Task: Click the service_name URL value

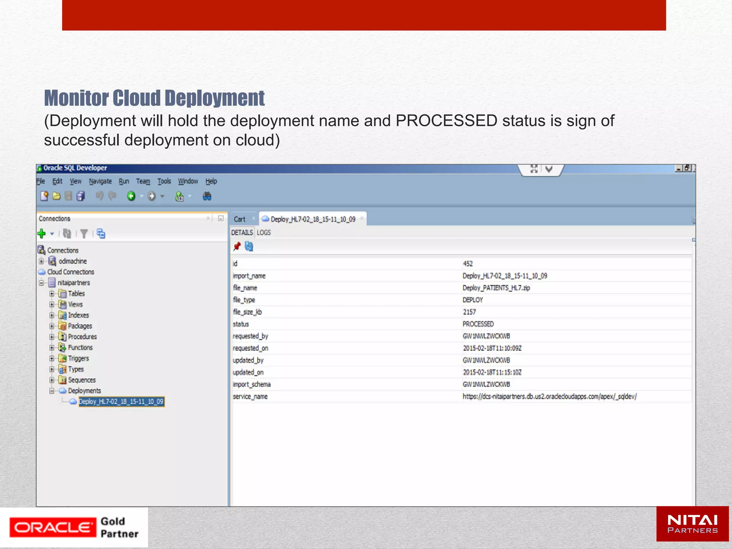Action: coord(549,396)
